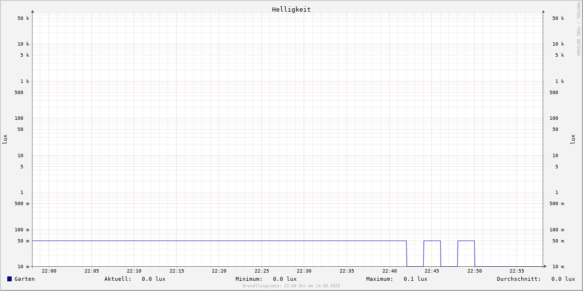Click the 22:25 time axis label
The image size is (583, 291).
(262, 271)
